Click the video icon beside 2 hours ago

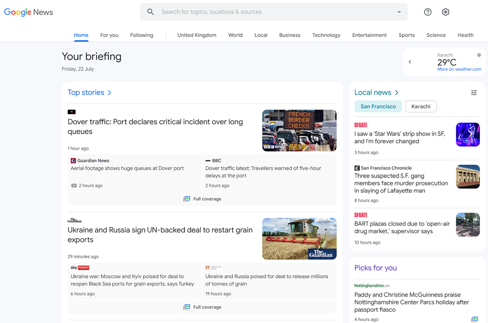(x=74, y=185)
